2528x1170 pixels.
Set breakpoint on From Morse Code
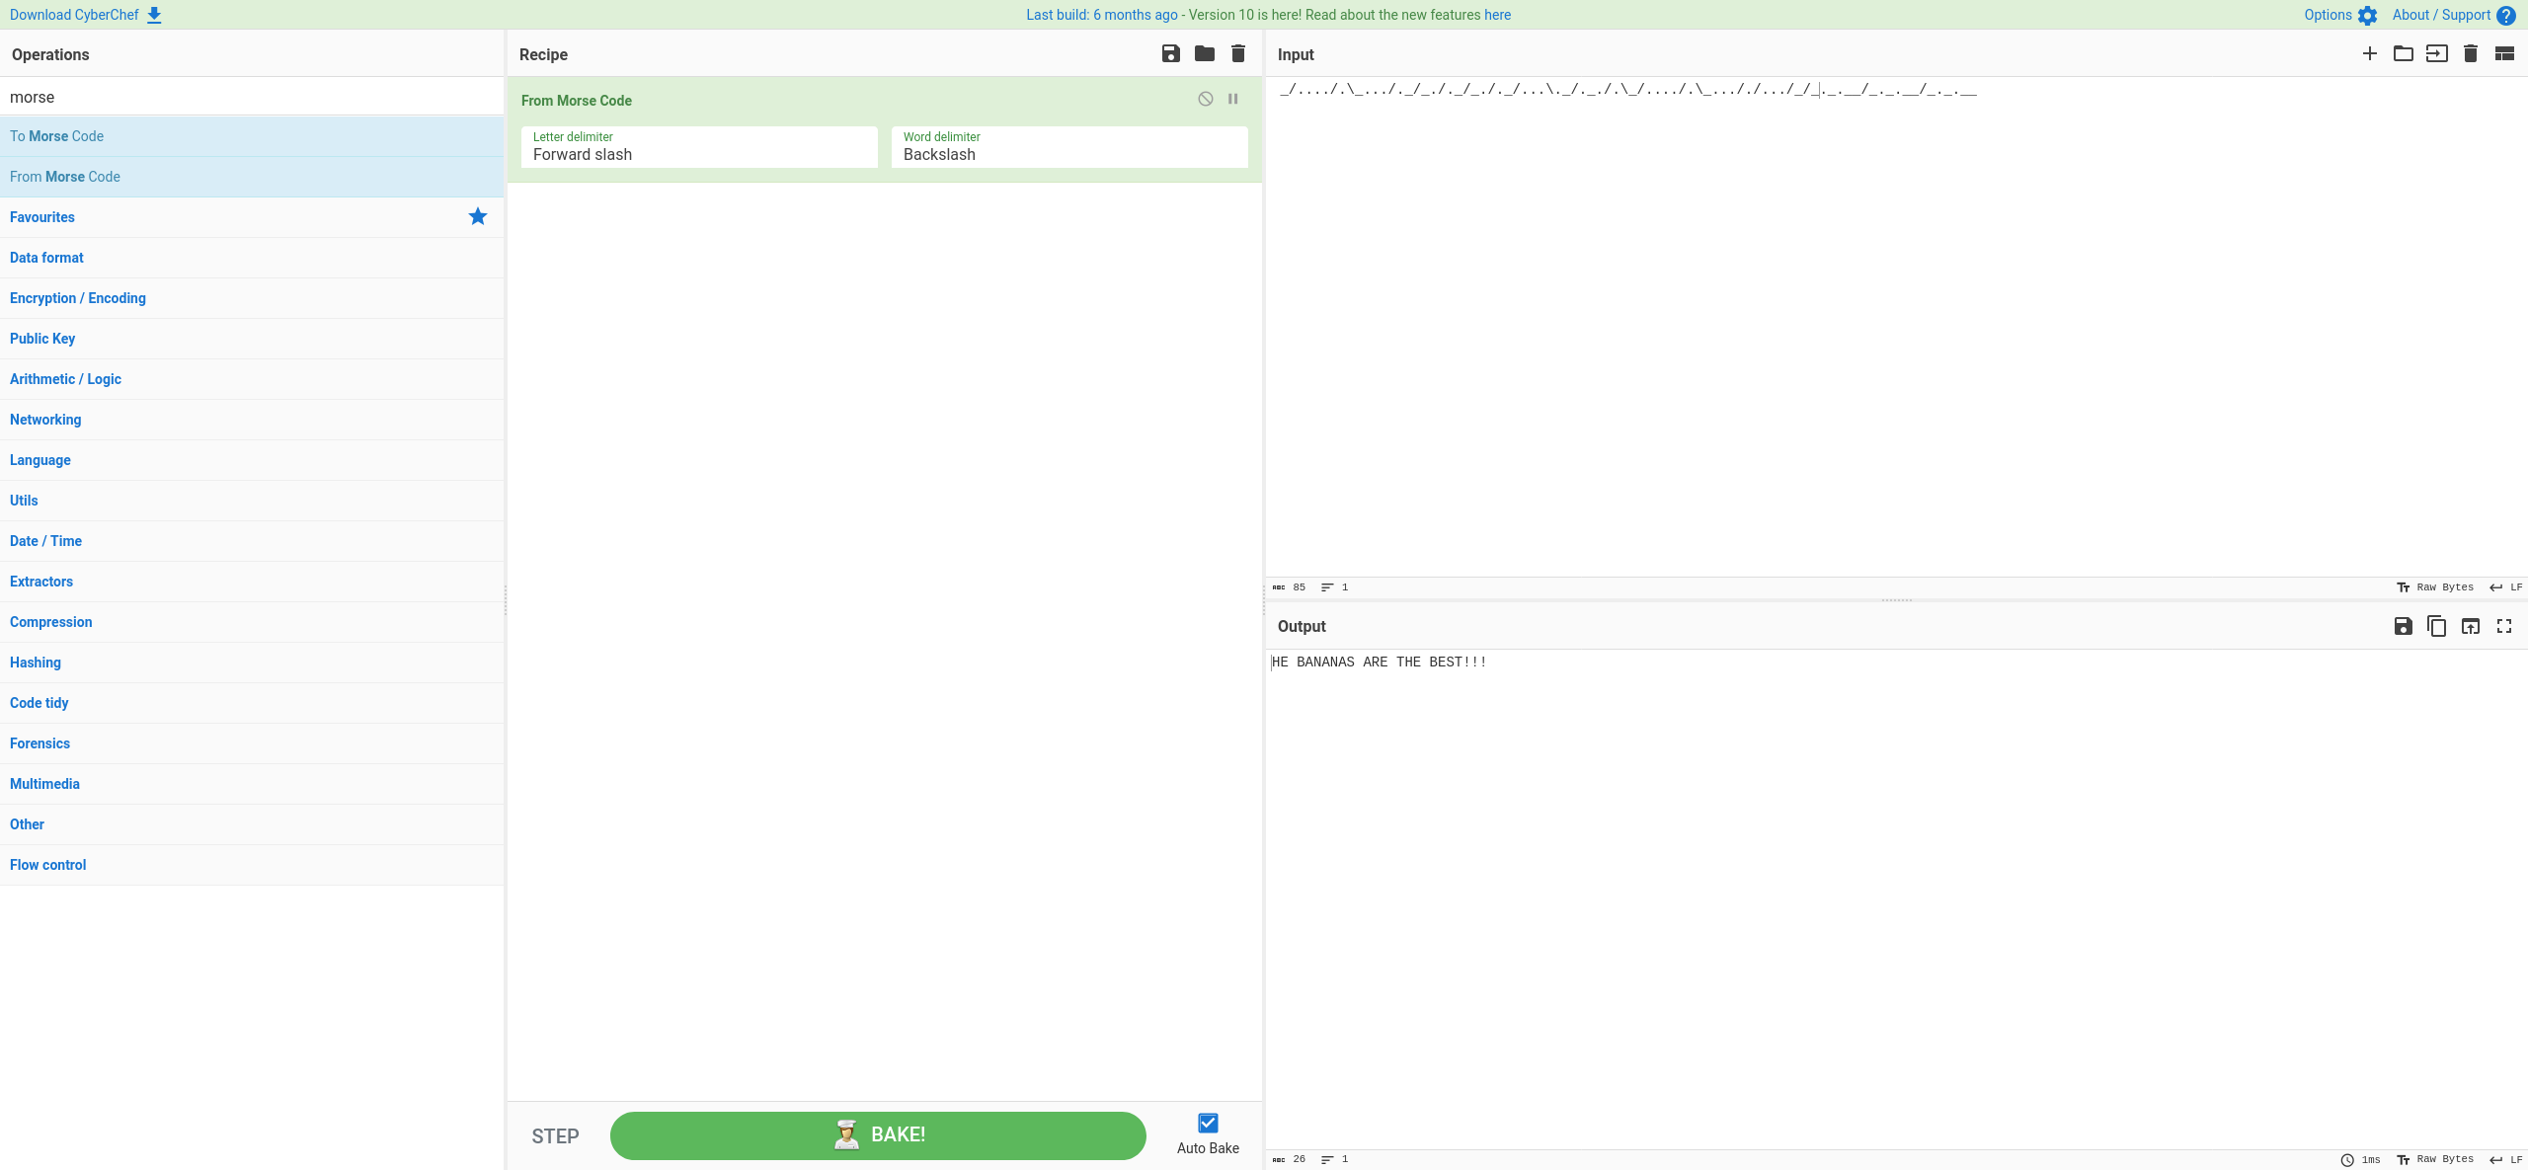(x=1232, y=99)
